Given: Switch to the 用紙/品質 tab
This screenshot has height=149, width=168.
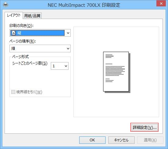Looking at the screenshot, I should (x=32, y=16).
